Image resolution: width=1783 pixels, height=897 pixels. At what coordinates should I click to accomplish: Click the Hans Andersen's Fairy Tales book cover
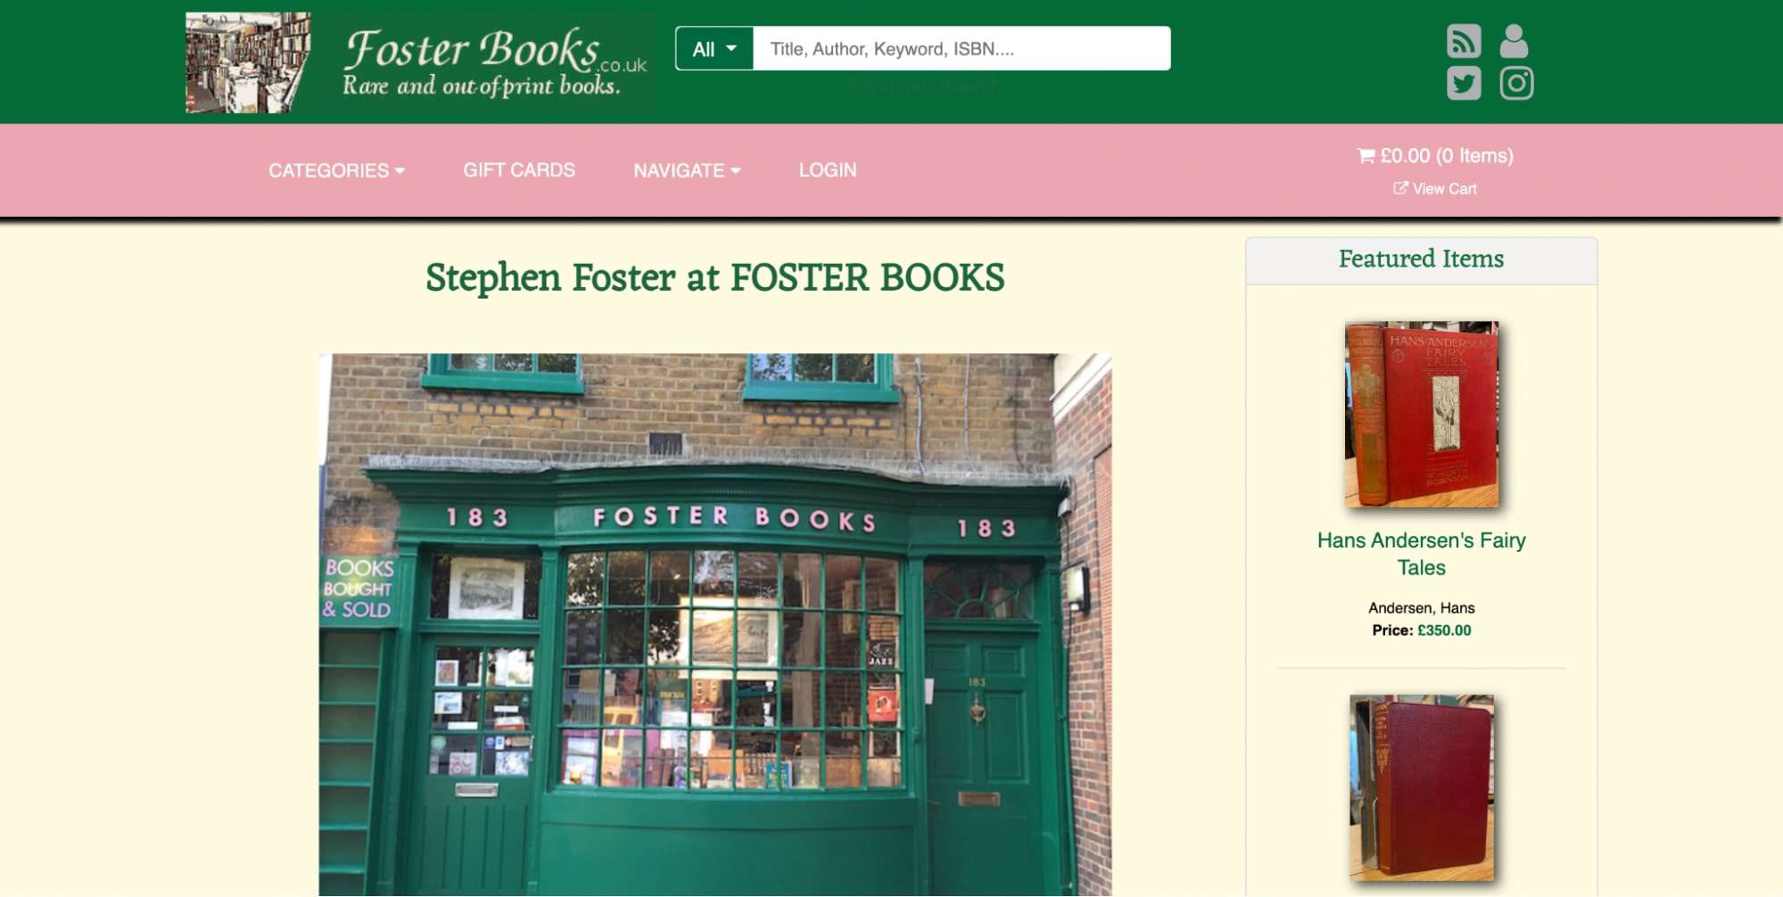tap(1422, 415)
